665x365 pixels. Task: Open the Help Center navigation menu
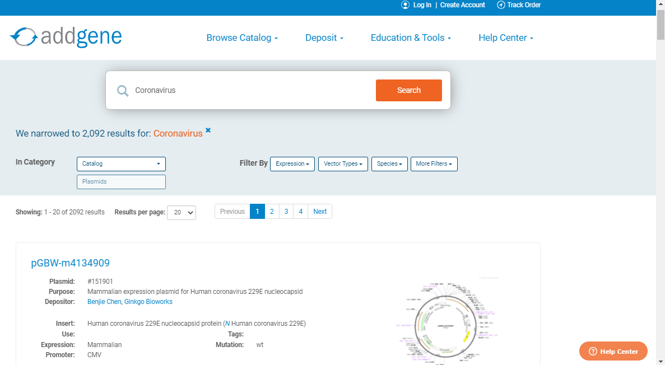[506, 38]
